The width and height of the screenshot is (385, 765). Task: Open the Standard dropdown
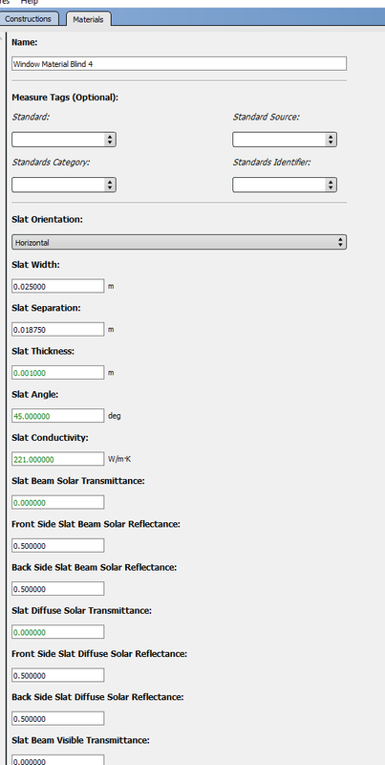click(x=64, y=140)
